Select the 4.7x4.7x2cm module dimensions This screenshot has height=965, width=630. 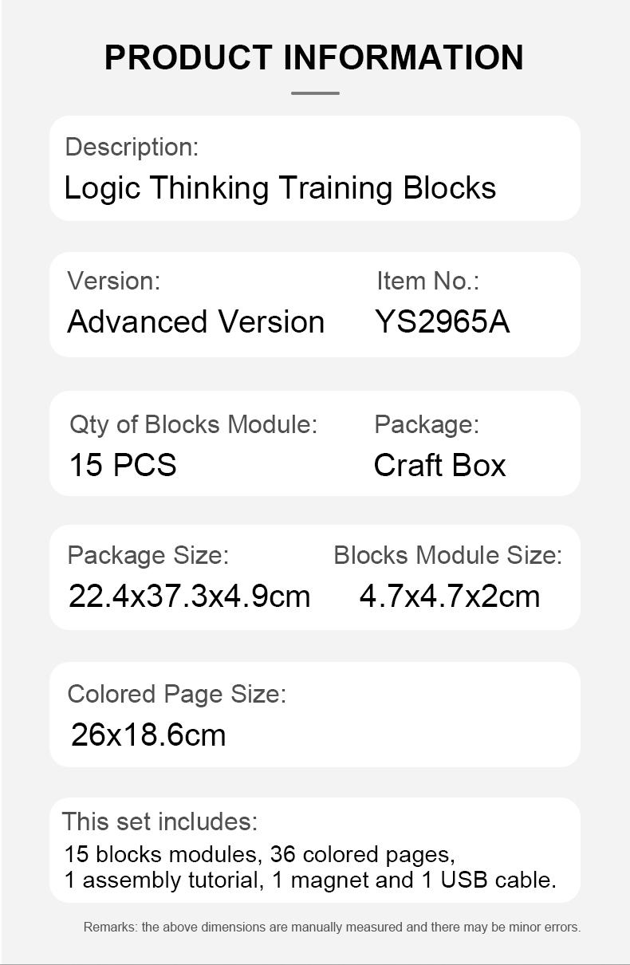coord(449,597)
